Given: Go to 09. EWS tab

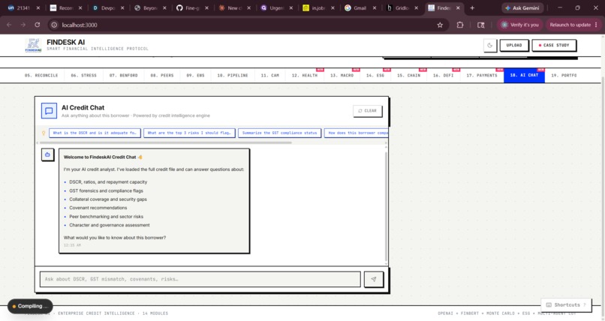Looking at the screenshot, I should 196,76.
